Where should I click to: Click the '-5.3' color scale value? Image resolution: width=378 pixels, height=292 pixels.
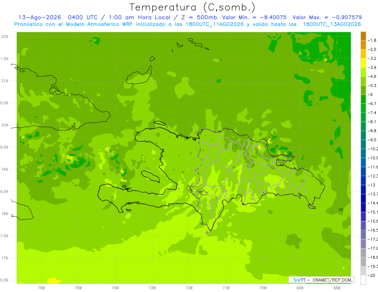click(x=372, y=86)
